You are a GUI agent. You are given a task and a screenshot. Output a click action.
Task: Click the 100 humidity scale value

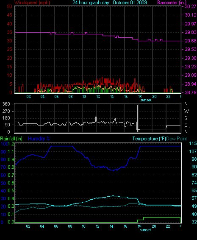[x=4, y=144]
